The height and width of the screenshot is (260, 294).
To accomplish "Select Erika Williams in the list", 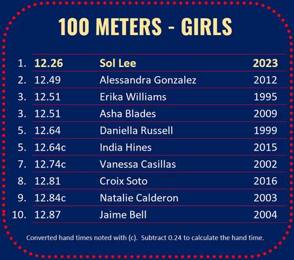I will (x=133, y=97).
